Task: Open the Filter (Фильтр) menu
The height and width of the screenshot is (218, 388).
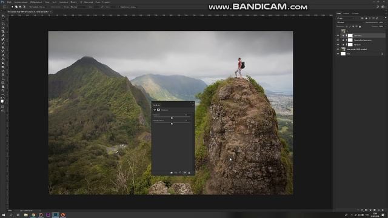Action: click(x=73, y=2)
